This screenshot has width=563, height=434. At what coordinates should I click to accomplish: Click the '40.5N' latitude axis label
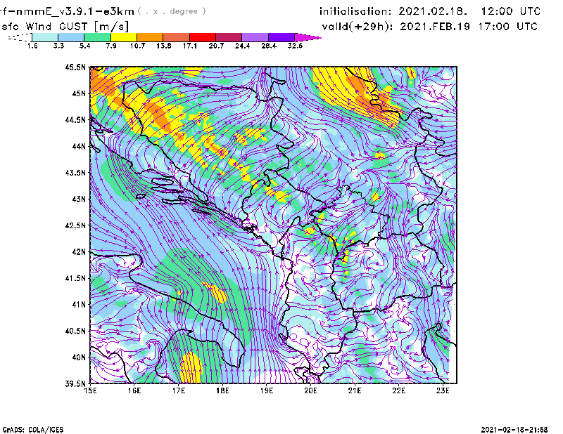pyautogui.click(x=75, y=331)
